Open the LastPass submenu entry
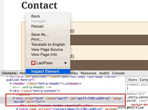Image resolution: width=148 pixels, height=110 pixels. 48,63
